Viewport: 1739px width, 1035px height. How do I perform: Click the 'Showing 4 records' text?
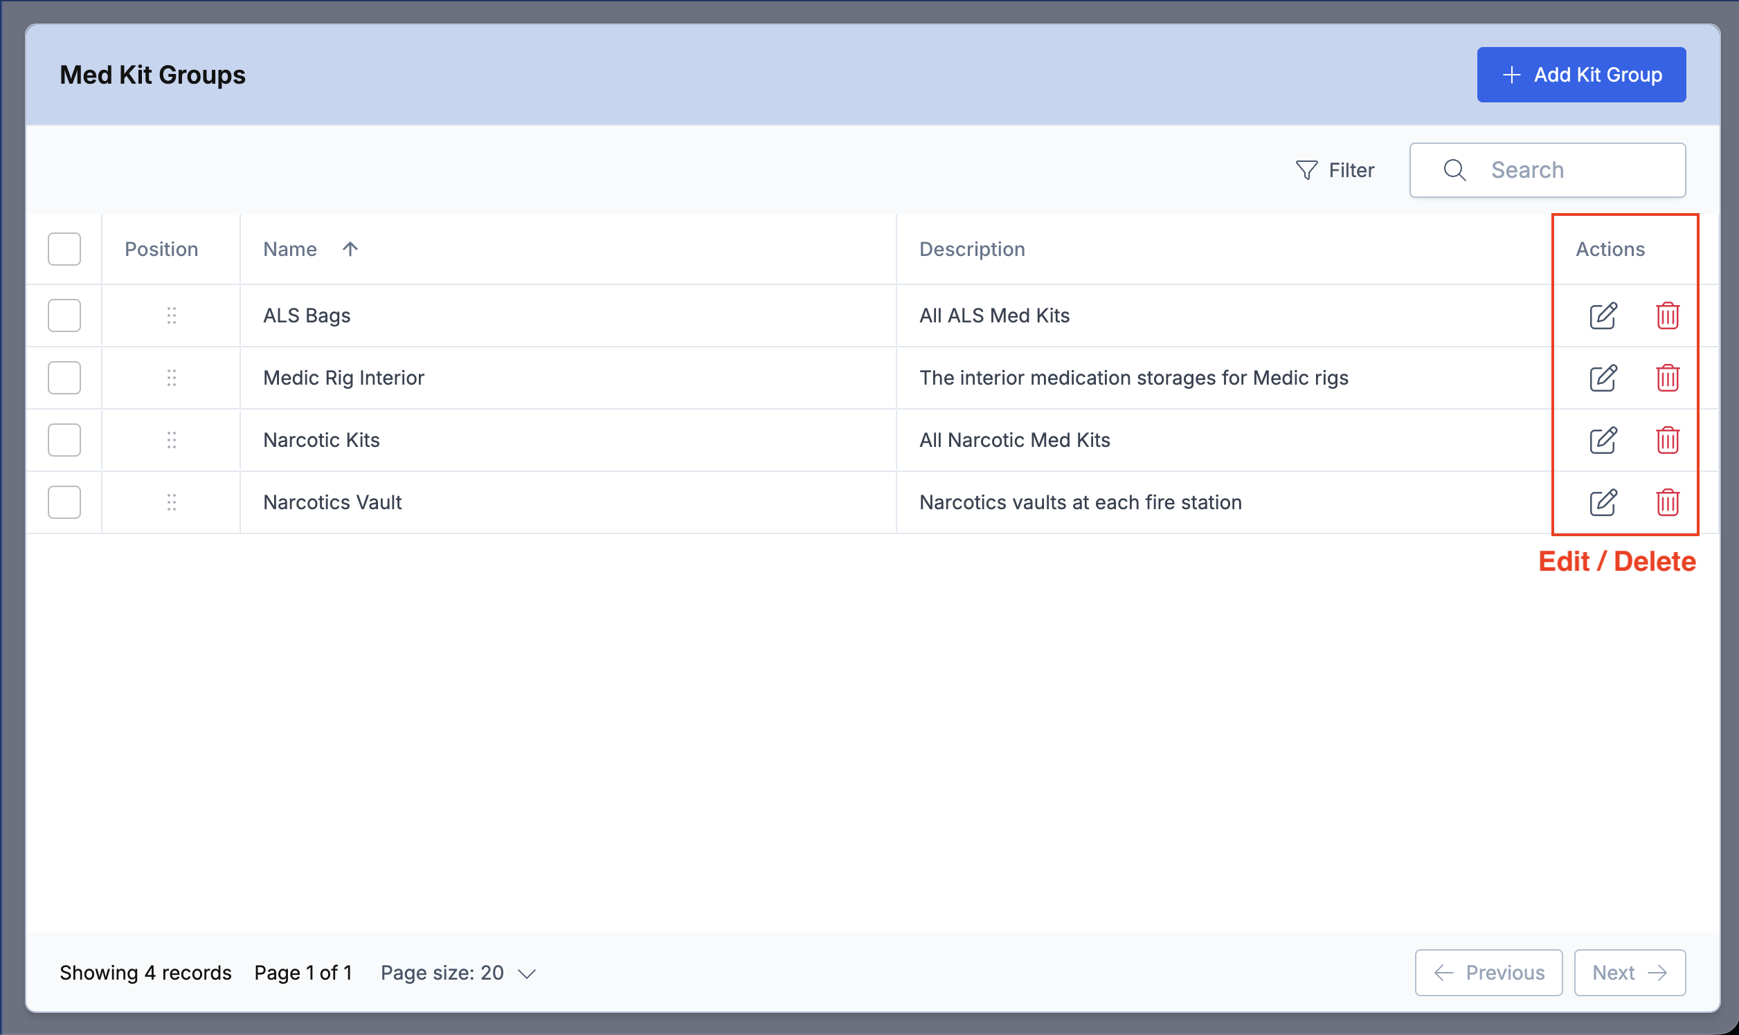(x=145, y=973)
